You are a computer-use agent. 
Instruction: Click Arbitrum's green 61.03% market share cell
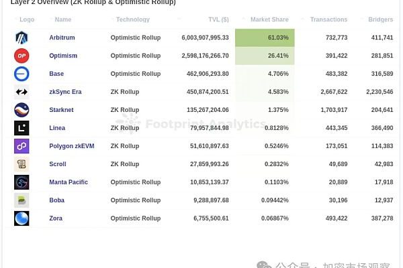click(265, 38)
